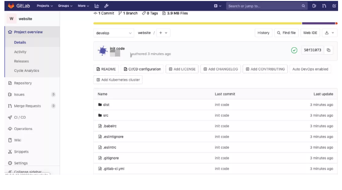Open the 1 Commit link

[x=104, y=13]
